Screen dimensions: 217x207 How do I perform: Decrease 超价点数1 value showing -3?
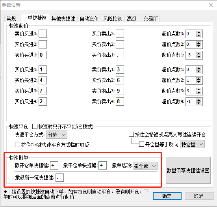[x=199, y=57]
